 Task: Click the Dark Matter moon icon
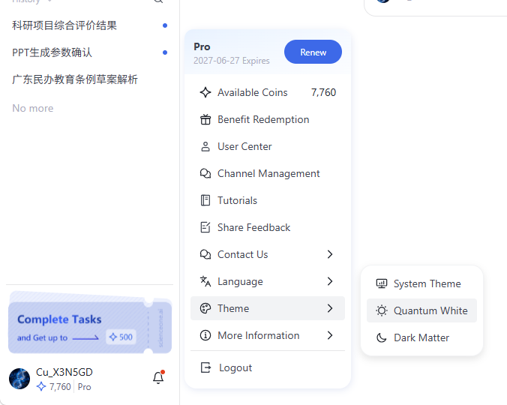382,337
